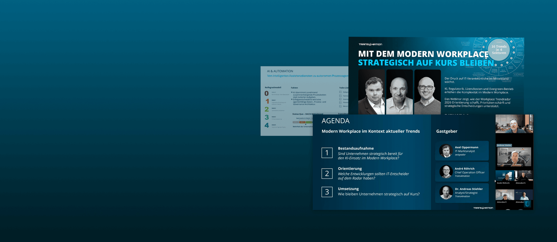Click the blue 'Von intelligenten Assistenzdiensten' subtitle
Image resolution: width=557 pixels, height=242 pixels.
click(307, 76)
